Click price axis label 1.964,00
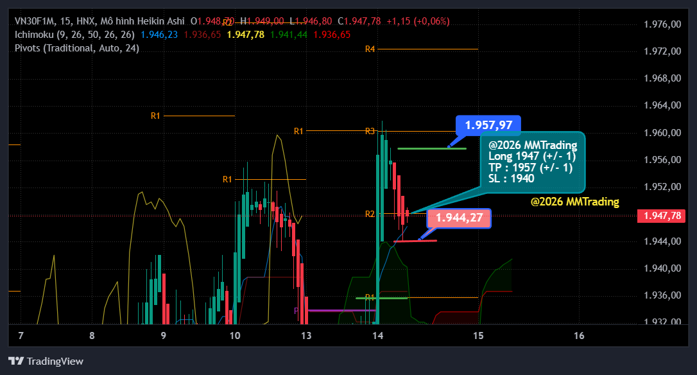 (x=662, y=105)
